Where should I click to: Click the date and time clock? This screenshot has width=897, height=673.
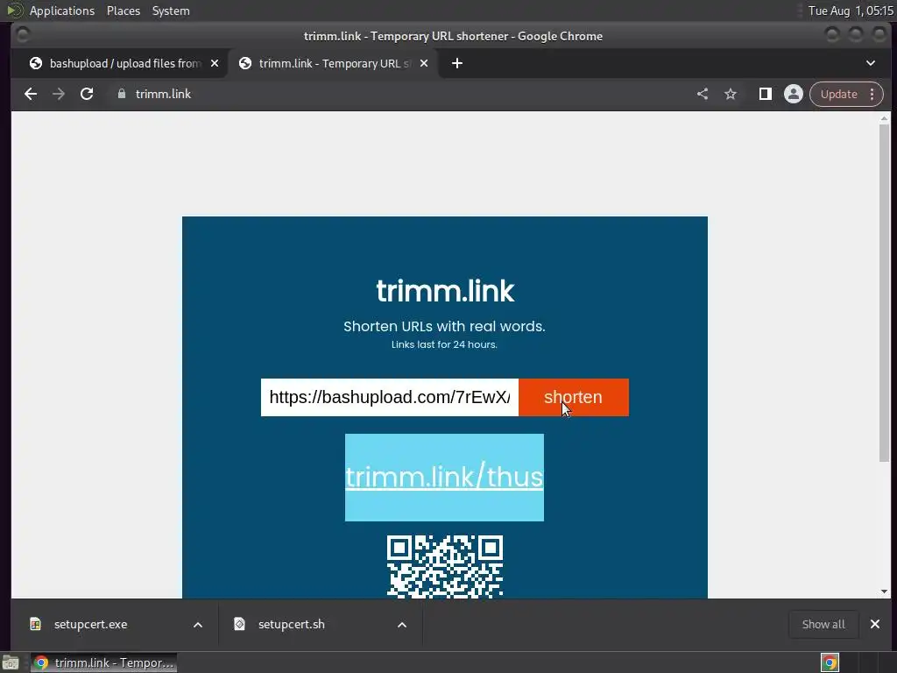pyautogui.click(x=850, y=11)
